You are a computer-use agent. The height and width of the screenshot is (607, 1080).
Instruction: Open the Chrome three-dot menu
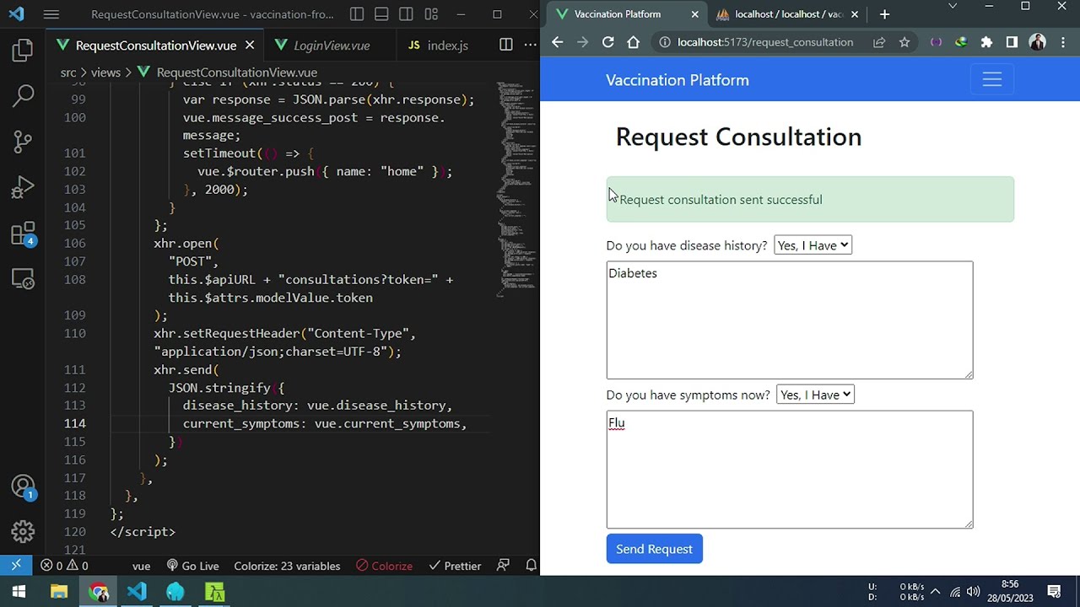click(1062, 42)
